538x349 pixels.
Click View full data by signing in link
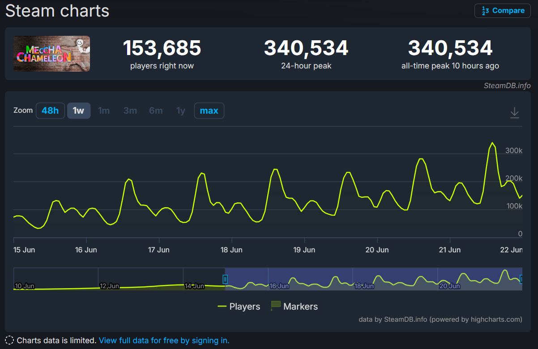164,340
